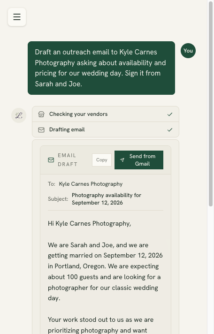
Task: Click the user prompt message bubble
Action: pyautogui.click(x=101, y=68)
